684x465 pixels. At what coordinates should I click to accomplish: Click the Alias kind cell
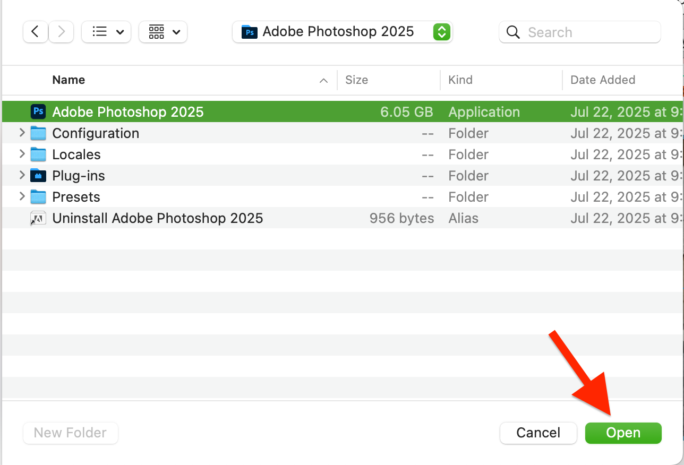click(x=464, y=218)
